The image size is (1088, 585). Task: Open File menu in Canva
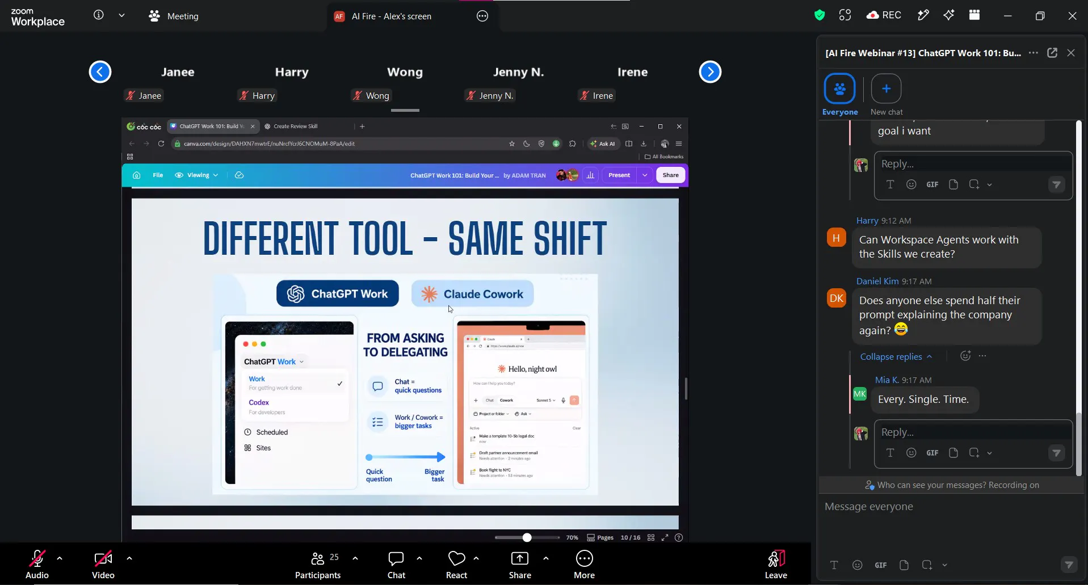[x=158, y=175]
